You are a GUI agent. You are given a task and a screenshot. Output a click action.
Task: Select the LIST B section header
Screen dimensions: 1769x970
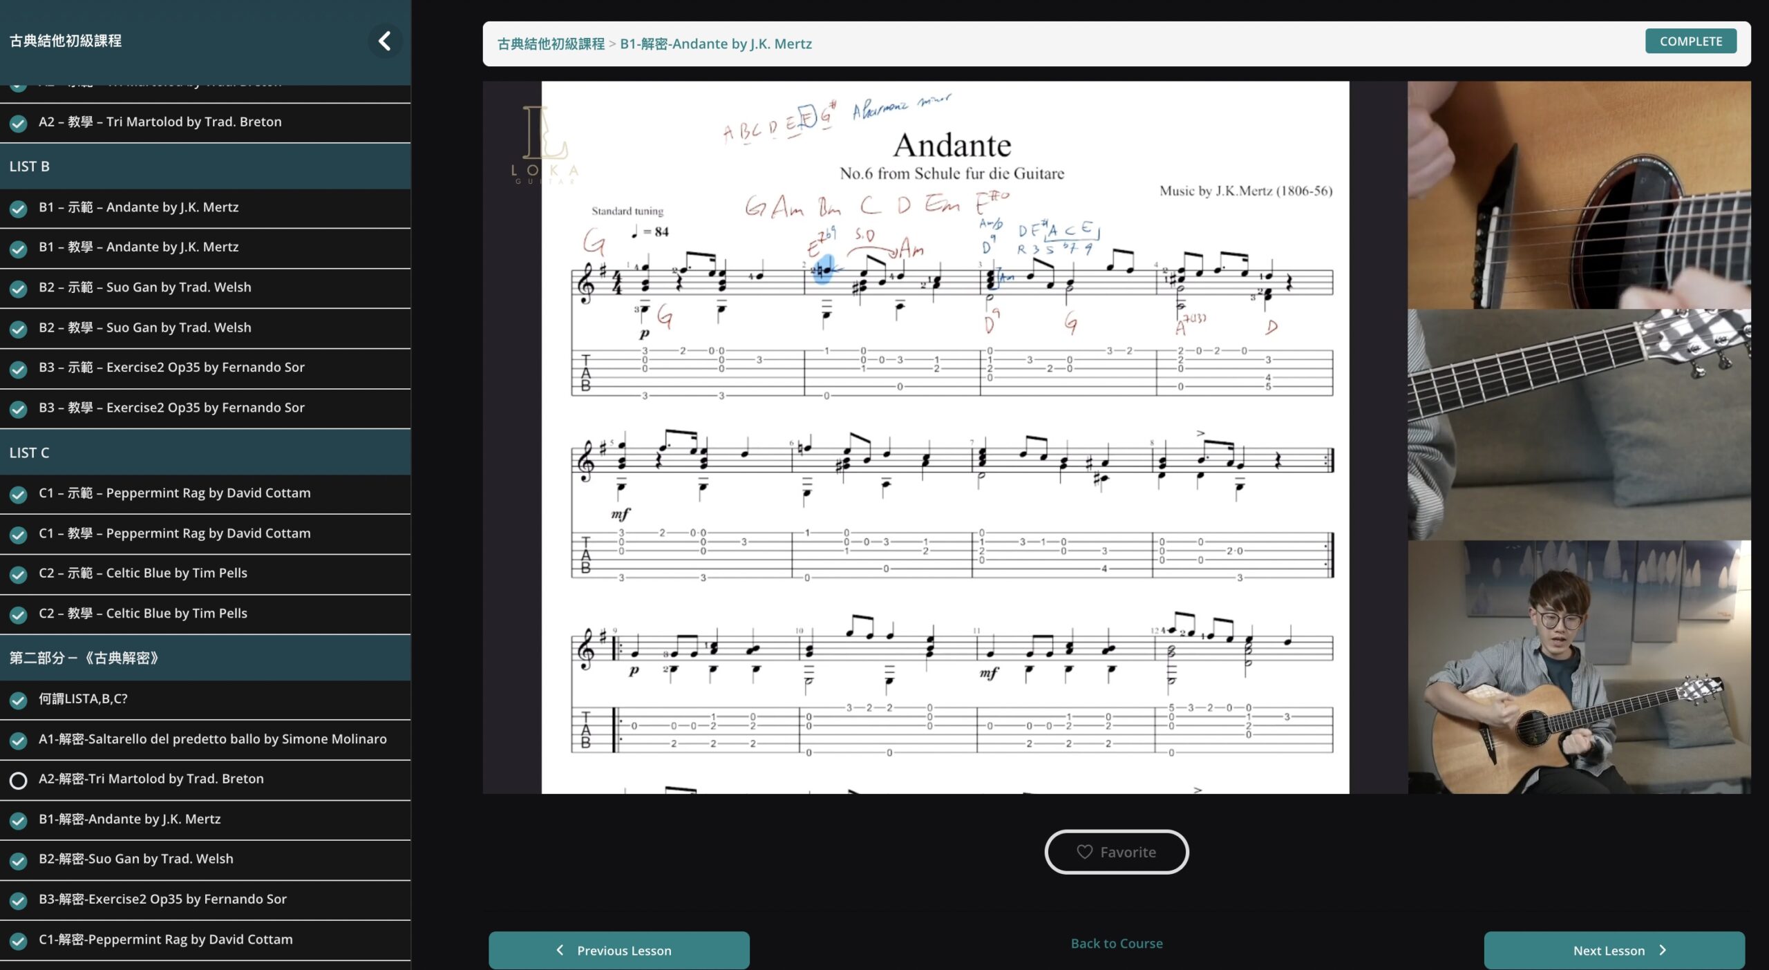(205, 167)
